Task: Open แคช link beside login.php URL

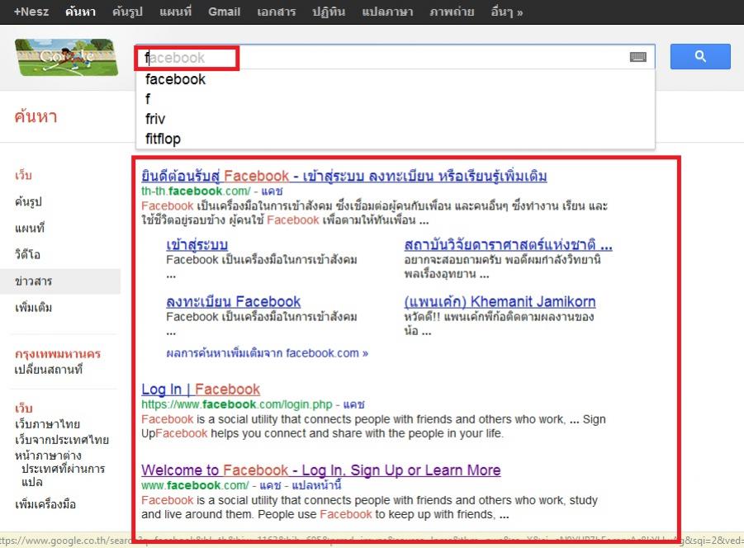Action: tap(354, 404)
